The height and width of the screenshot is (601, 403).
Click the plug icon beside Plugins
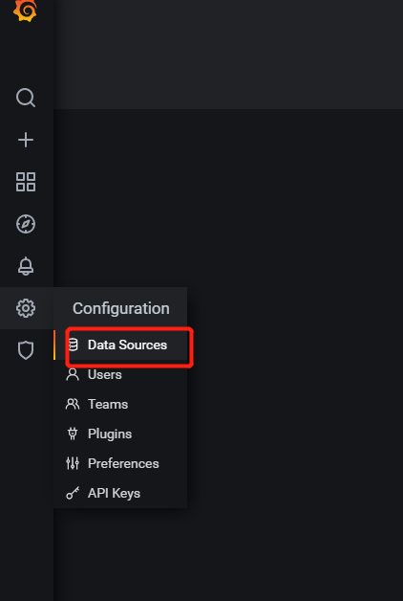(73, 434)
